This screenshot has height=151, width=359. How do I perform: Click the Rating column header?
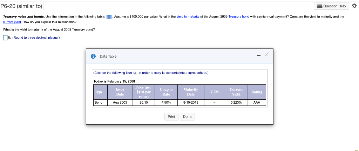coord(257,92)
